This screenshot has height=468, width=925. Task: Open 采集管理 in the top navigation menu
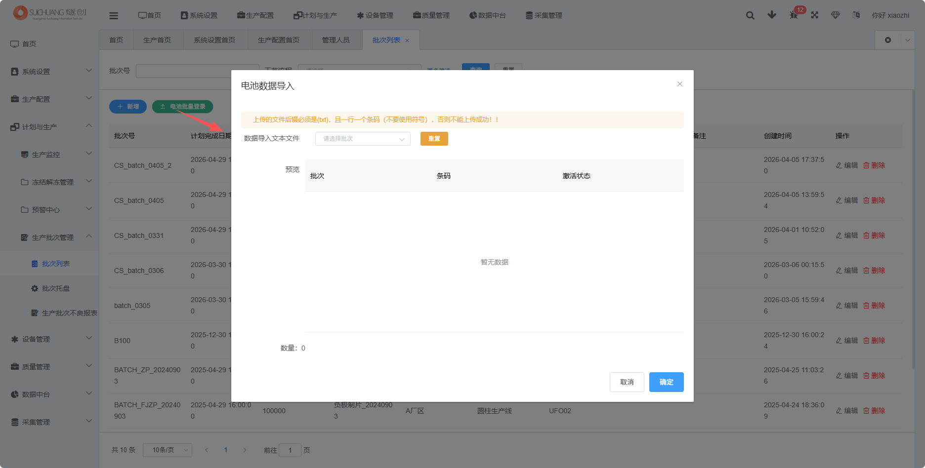tap(544, 15)
